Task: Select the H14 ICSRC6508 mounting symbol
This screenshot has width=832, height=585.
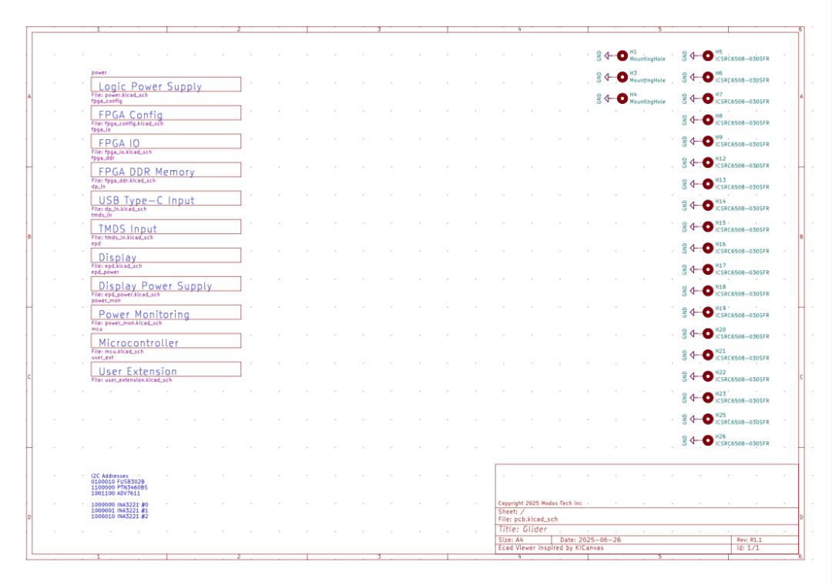Action: pyautogui.click(x=708, y=206)
